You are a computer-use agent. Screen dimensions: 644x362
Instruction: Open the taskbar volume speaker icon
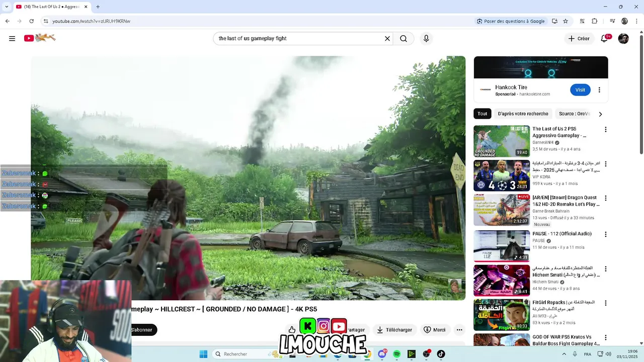click(608, 354)
